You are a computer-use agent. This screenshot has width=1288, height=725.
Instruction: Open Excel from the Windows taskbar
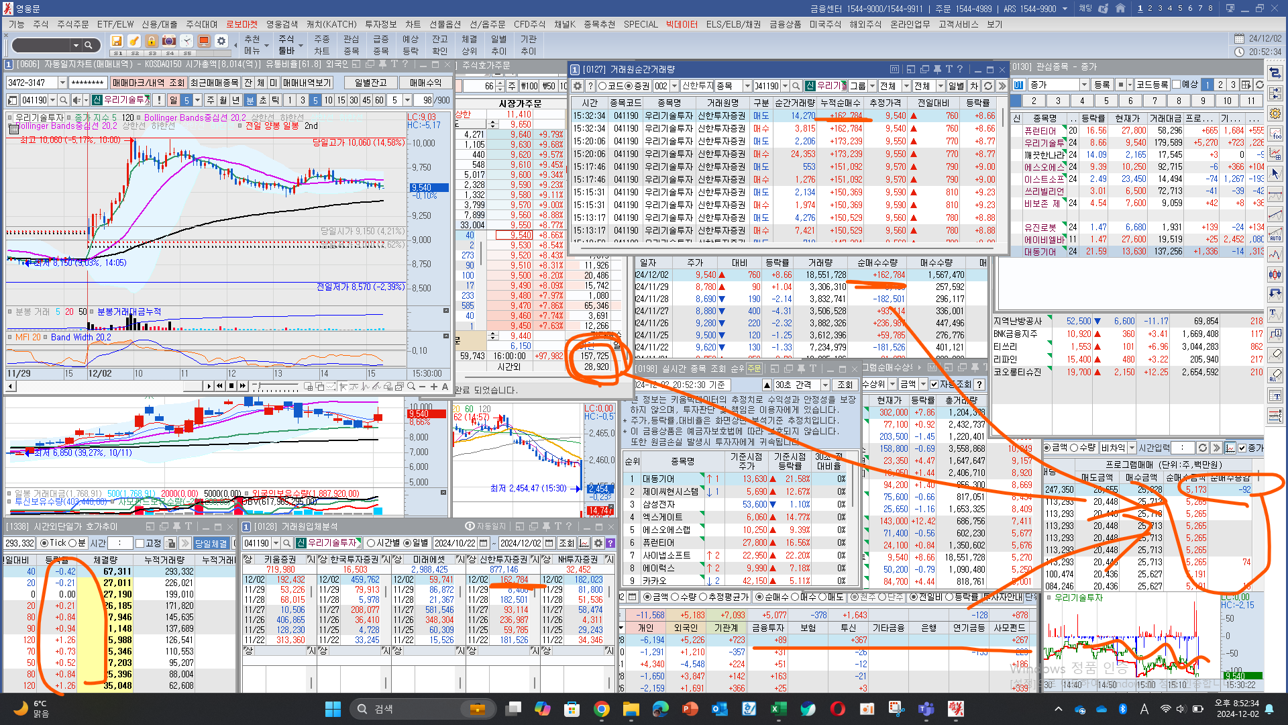(778, 709)
